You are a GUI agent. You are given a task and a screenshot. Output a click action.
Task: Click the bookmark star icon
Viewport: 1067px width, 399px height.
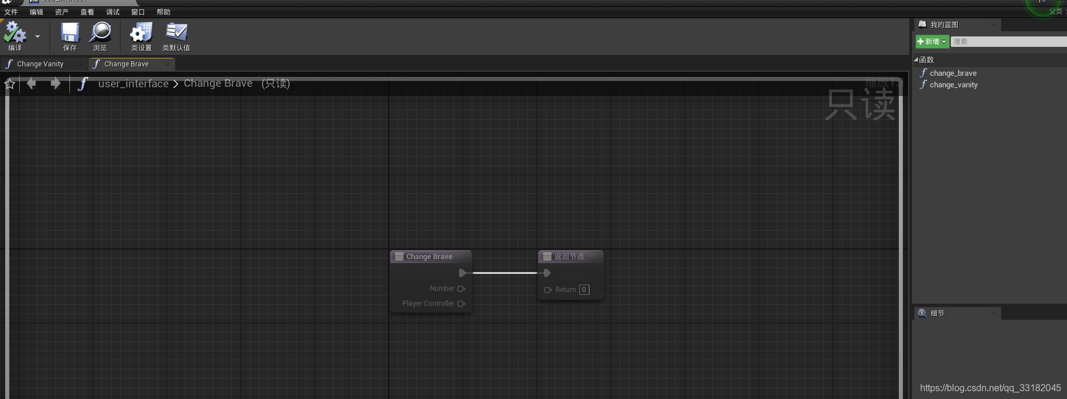tap(10, 84)
